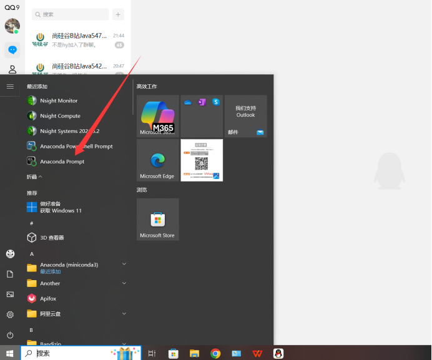Open QQ profile avatar
Viewport: 432px width, 360px height.
pyautogui.click(x=12, y=26)
